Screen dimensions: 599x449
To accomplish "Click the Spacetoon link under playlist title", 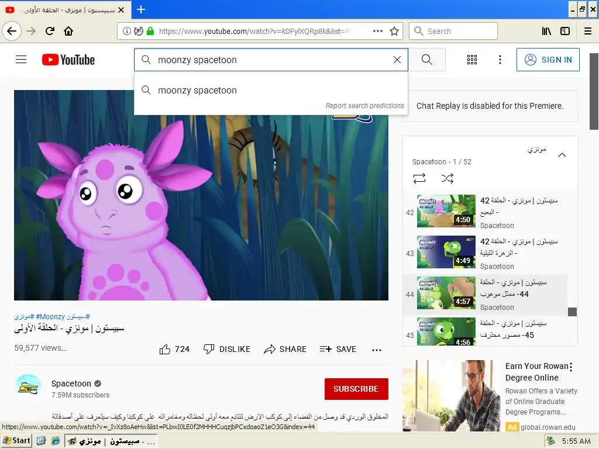I will (429, 162).
